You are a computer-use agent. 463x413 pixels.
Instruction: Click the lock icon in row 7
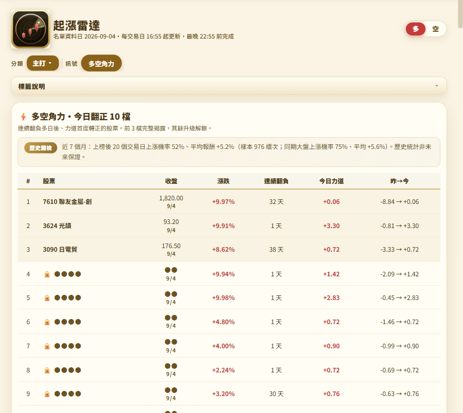(47, 346)
